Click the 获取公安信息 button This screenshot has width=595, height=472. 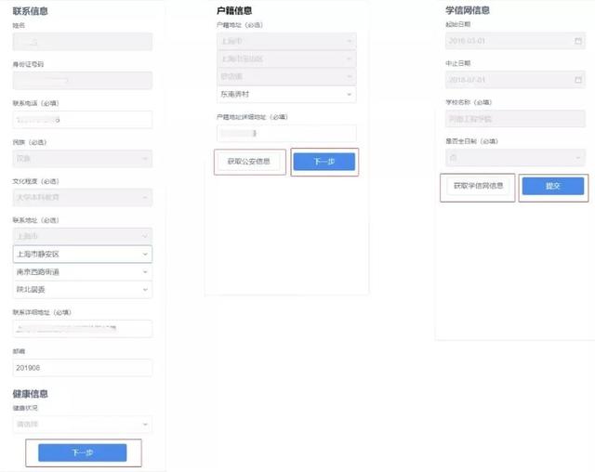(249, 162)
